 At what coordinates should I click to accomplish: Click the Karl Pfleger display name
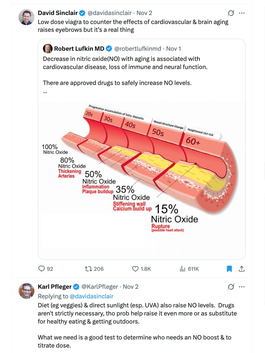55,287
